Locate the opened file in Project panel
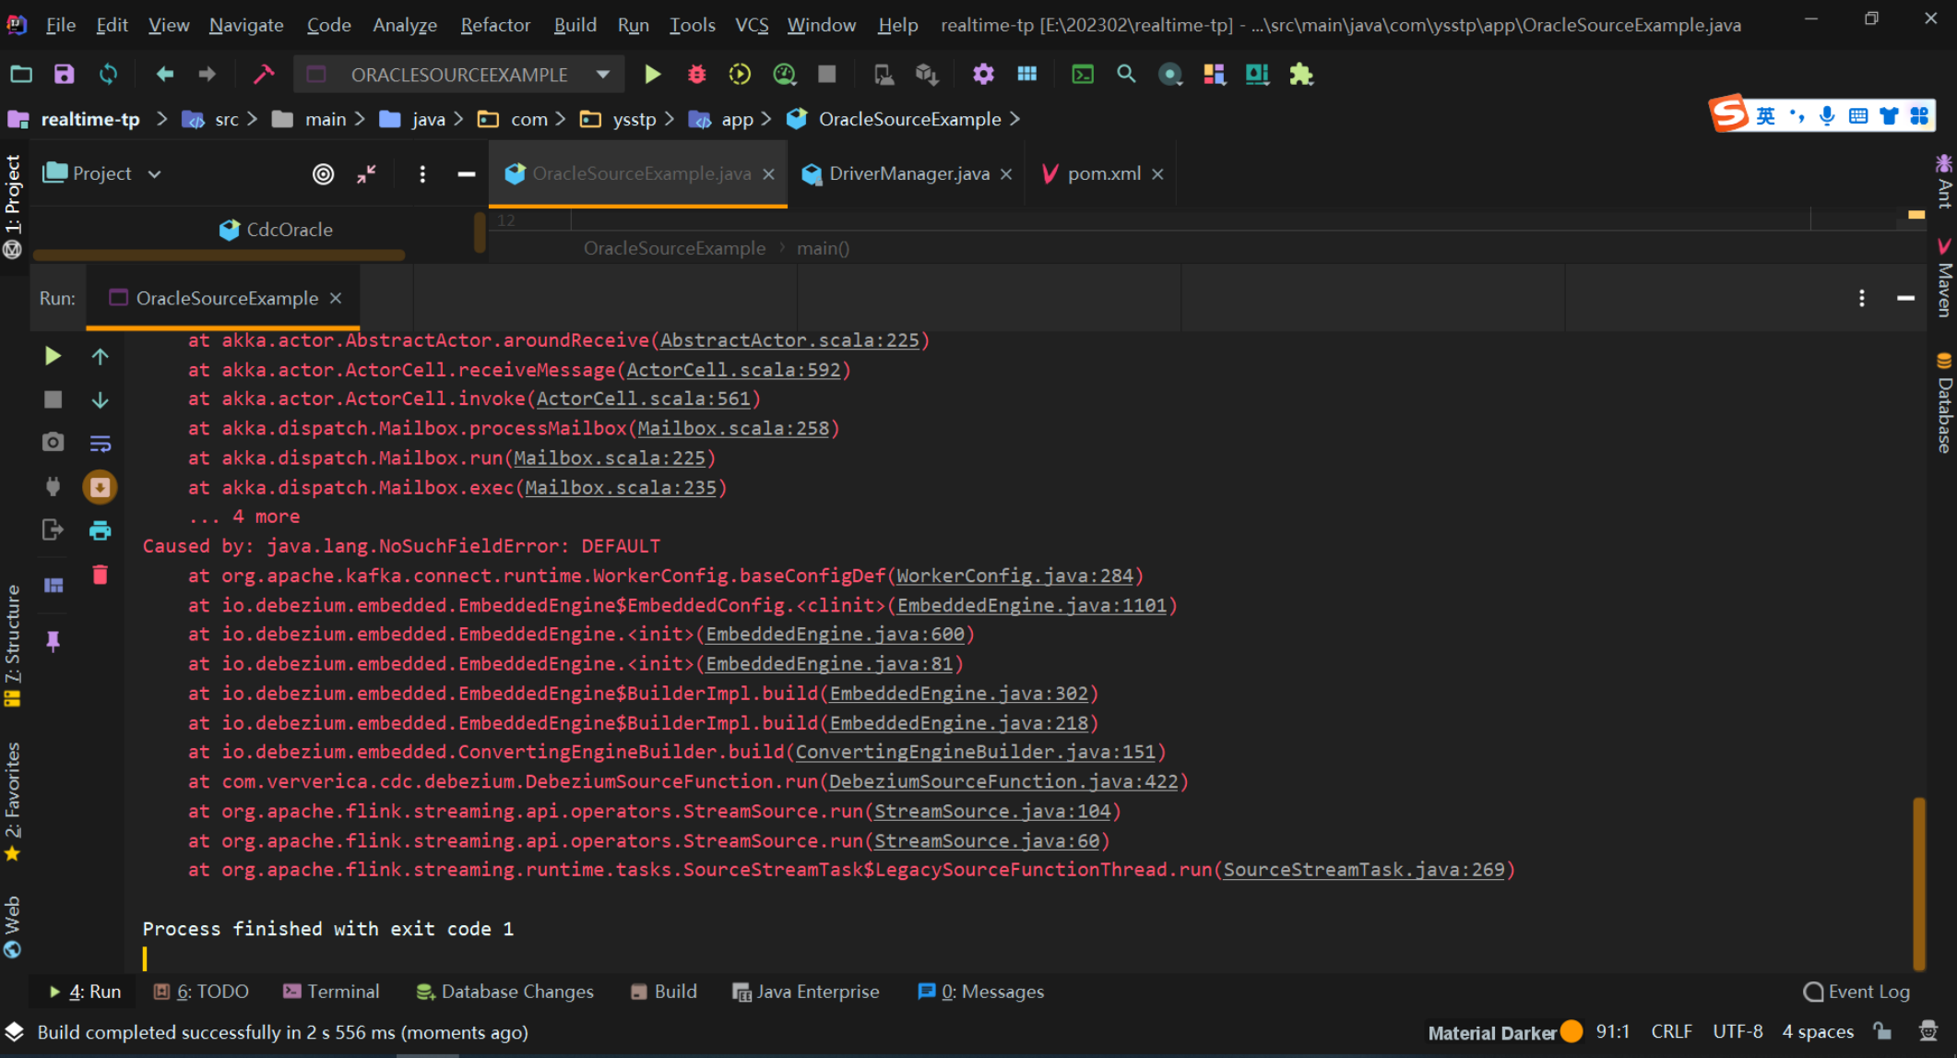This screenshot has height=1058, width=1957. 323,173
